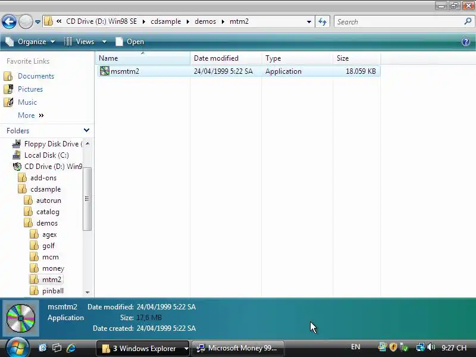Click the 'Application' type cell of msmtm2
Viewport: 476px width, 357px height.
283,71
